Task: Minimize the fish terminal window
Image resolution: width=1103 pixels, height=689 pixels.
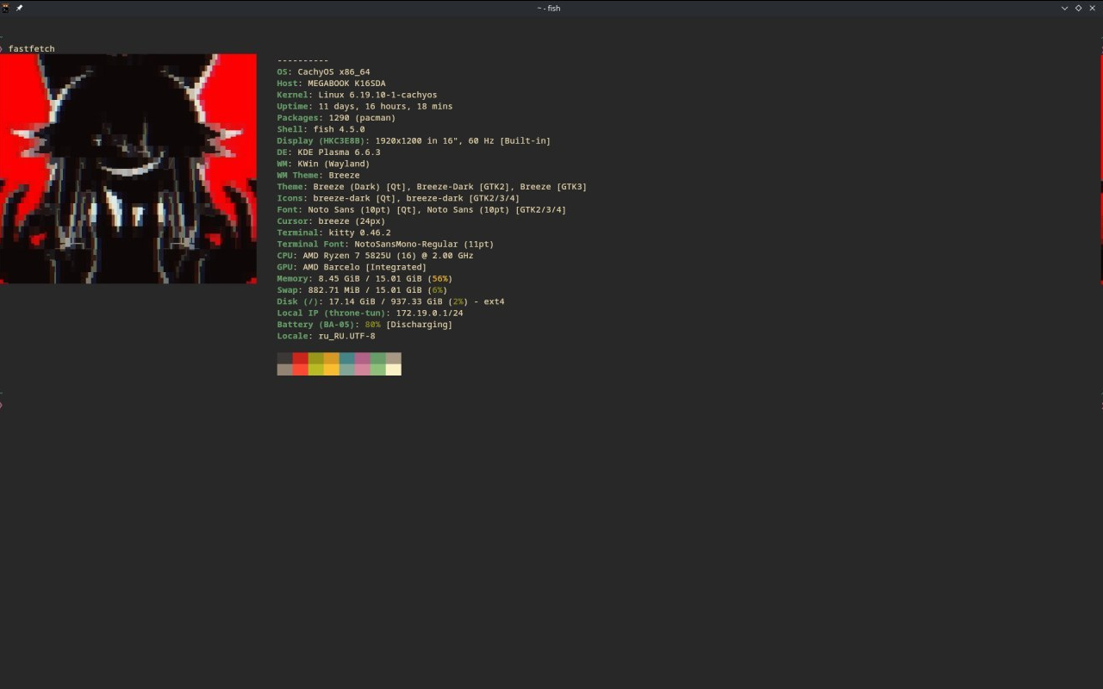Action: coord(1064,8)
